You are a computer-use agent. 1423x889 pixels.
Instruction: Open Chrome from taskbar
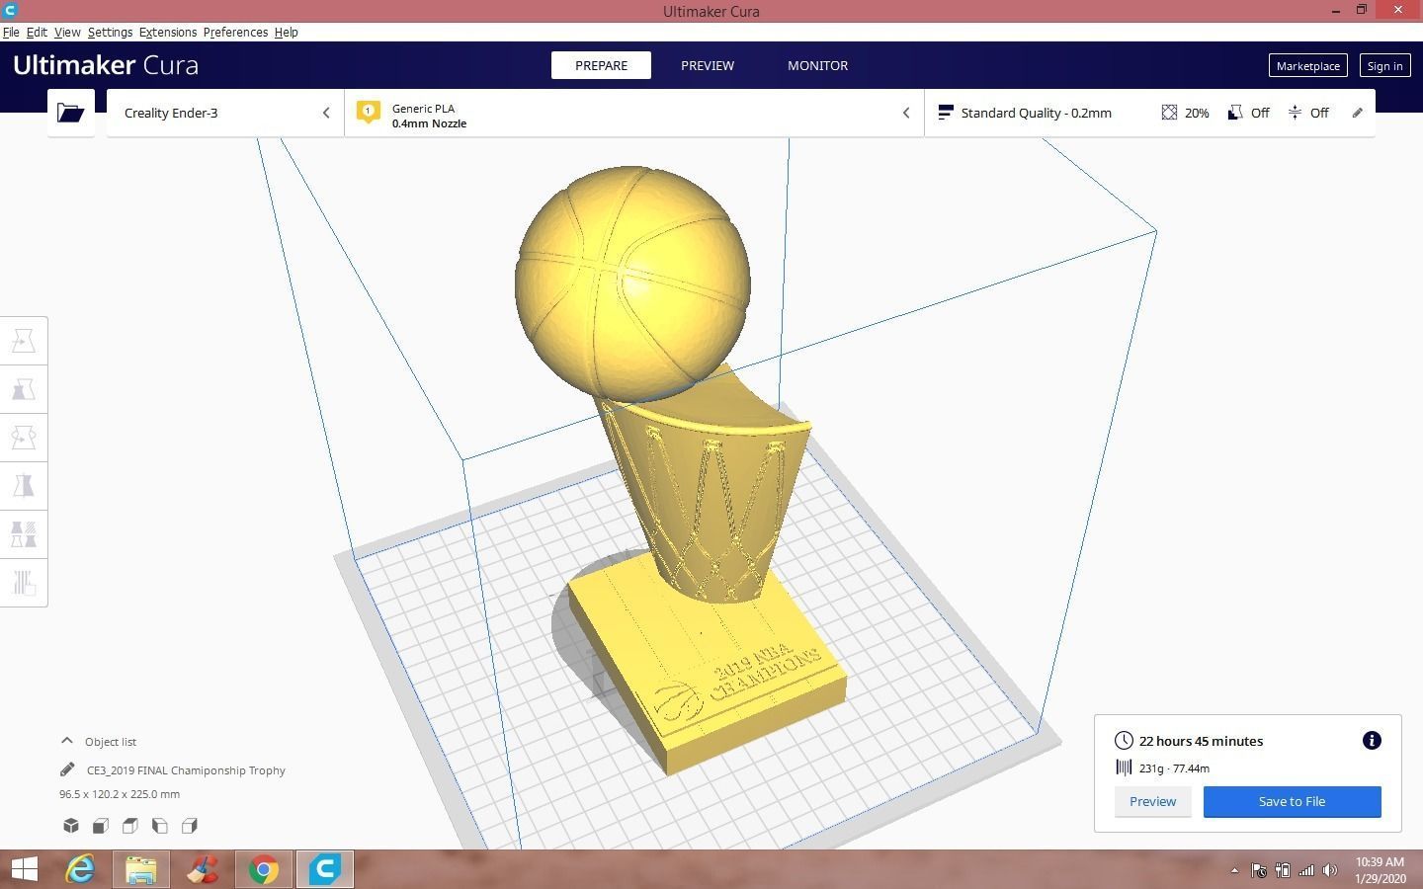(263, 869)
